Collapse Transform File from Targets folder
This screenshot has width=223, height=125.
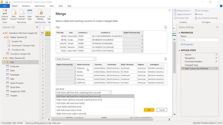[x=3, y=33]
